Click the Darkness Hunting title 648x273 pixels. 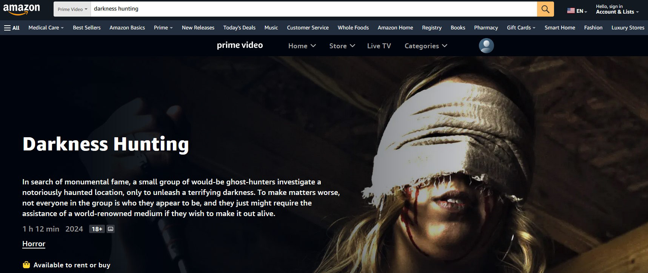click(x=106, y=144)
